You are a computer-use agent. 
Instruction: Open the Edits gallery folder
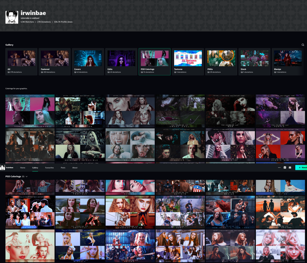click(x=121, y=62)
